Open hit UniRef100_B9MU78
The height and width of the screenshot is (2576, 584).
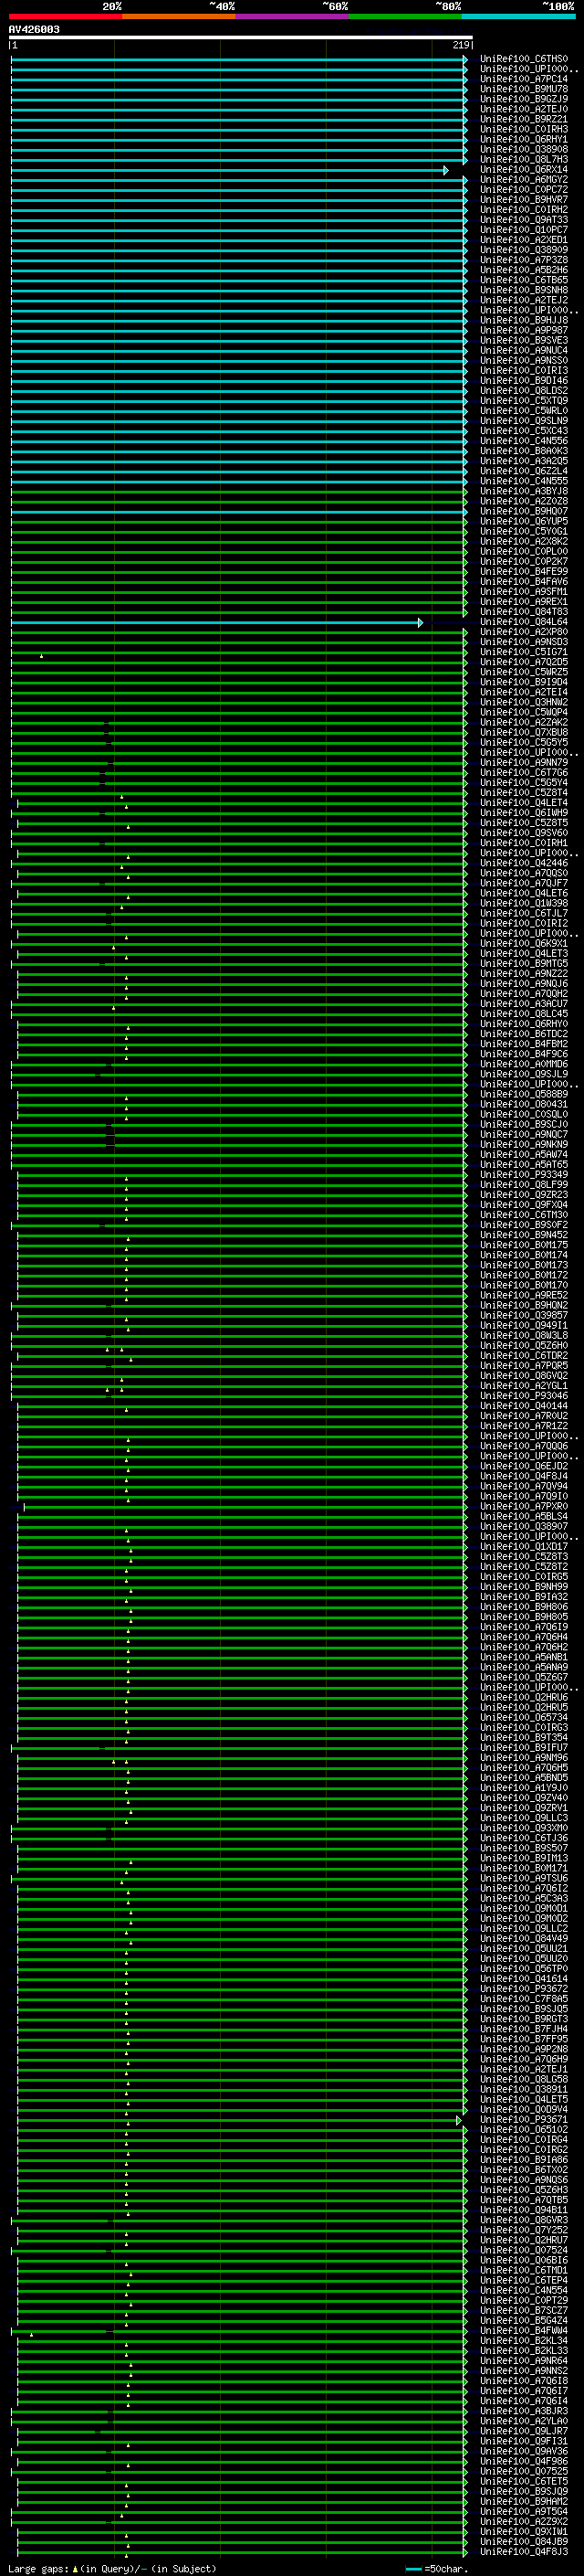[x=524, y=89]
